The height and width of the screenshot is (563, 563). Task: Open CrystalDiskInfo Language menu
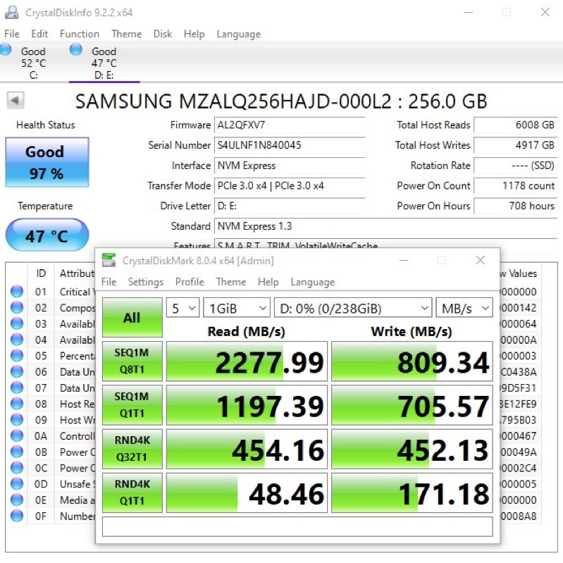pyautogui.click(x=238, y=34)
